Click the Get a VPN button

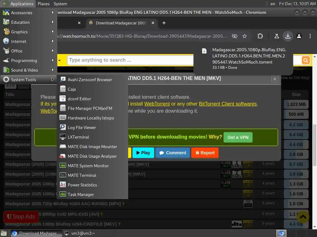238,137
